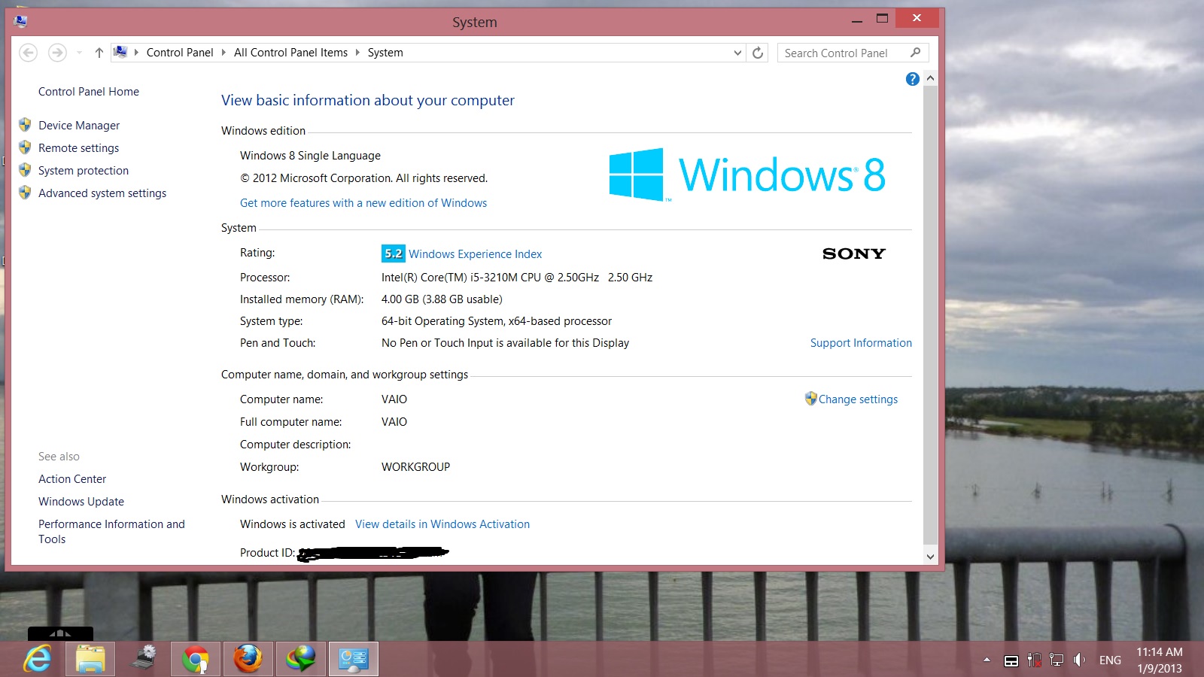Viewport: 1204px width, 677px height.
Task: Open the Windows Experience Index link
Action: point(476,254)
